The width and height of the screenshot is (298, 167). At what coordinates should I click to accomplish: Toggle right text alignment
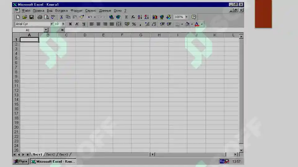coord(105,24)
